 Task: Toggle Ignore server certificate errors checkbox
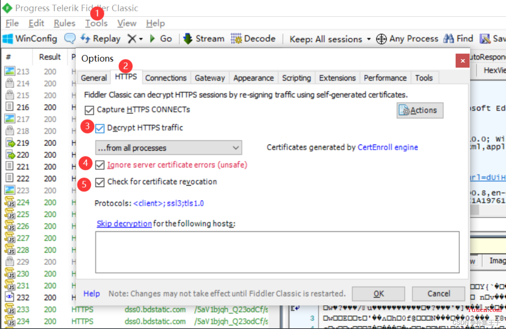100,165
